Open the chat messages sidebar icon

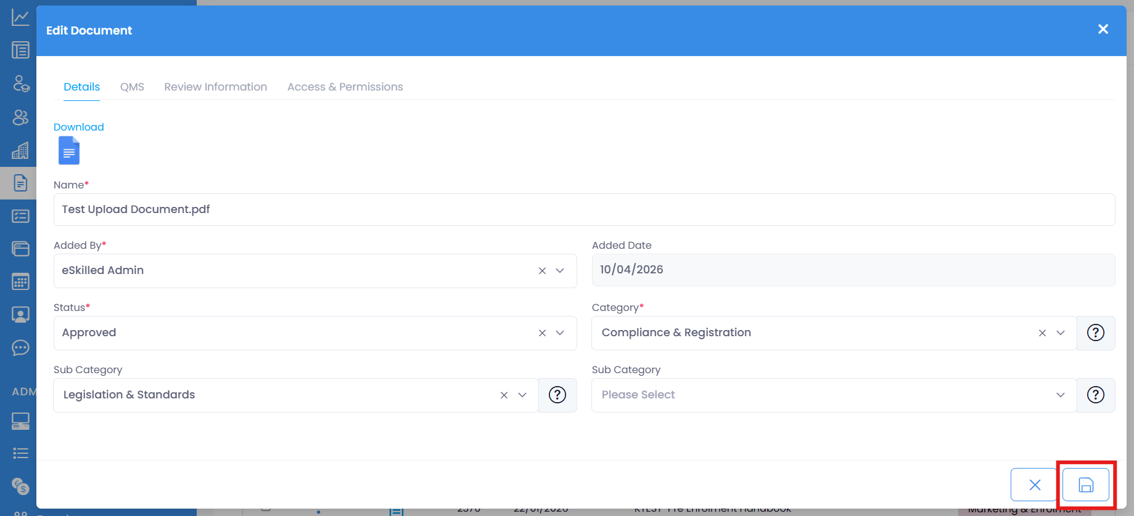20,348
